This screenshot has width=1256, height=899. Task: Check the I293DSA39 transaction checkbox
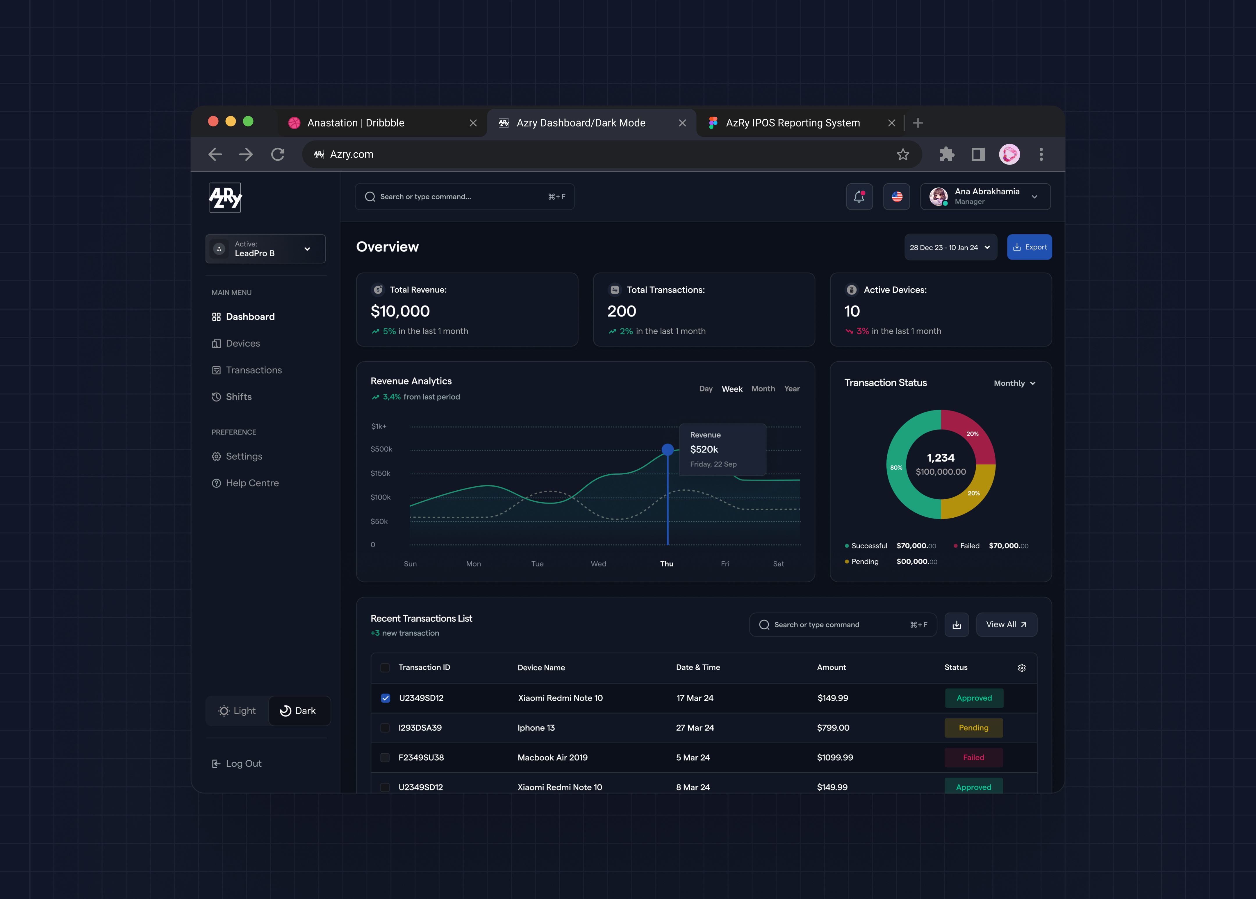(385, 728)
